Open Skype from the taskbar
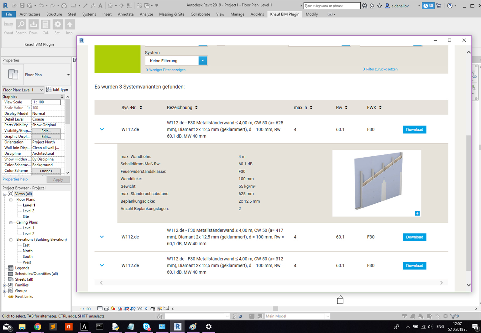 tap(146, 327)
